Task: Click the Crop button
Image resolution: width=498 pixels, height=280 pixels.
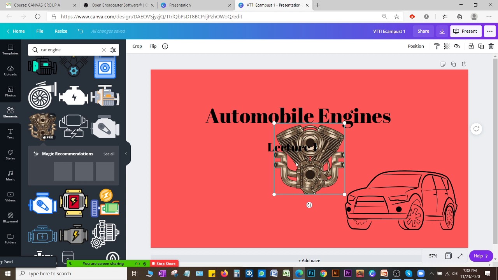Action: tap(137, 46)
